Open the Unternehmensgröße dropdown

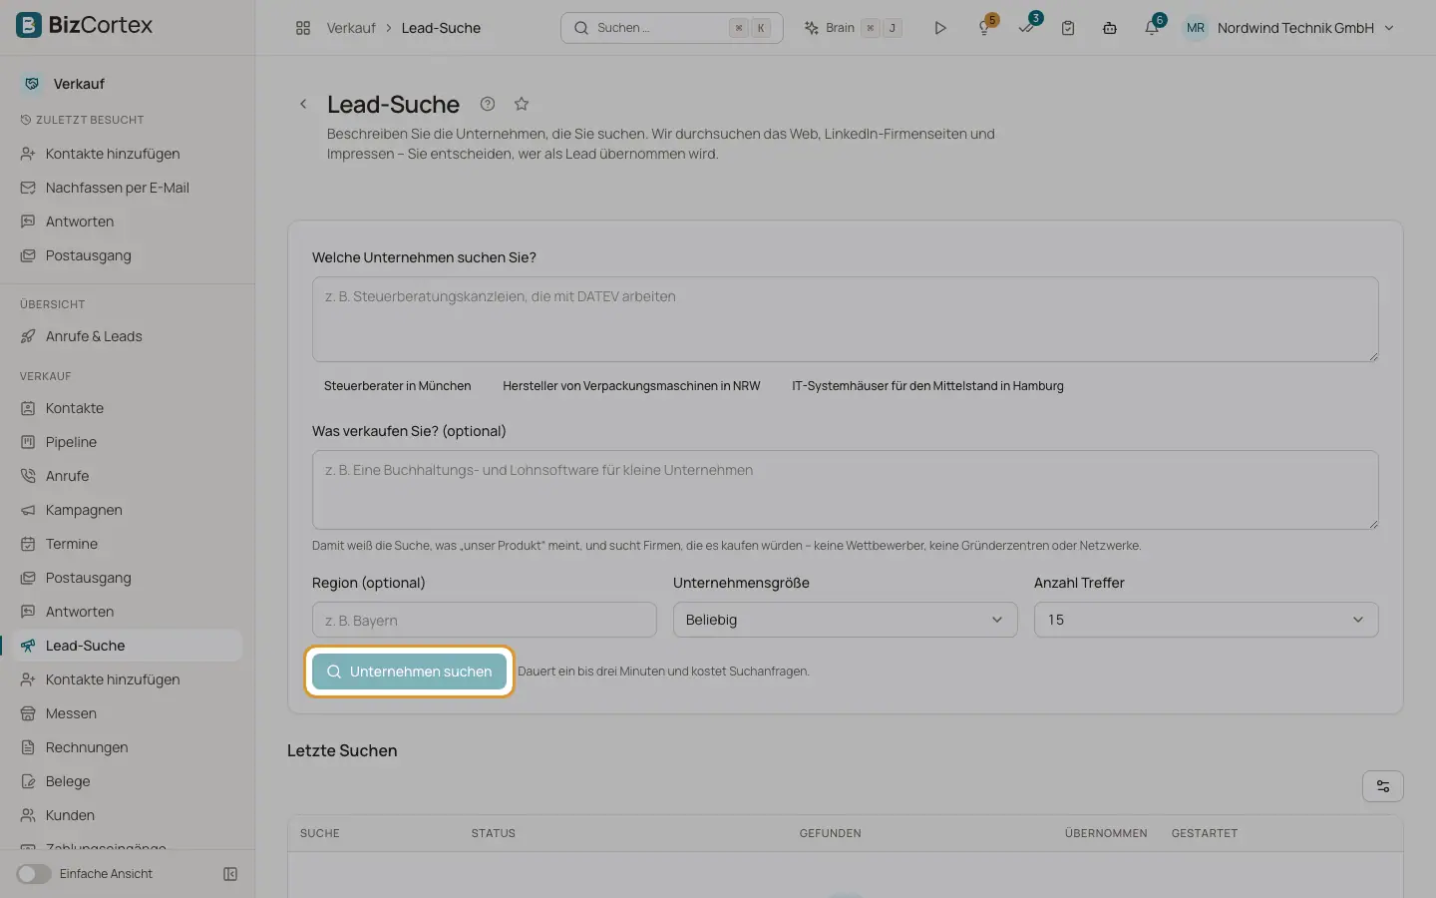coord(846,620)
